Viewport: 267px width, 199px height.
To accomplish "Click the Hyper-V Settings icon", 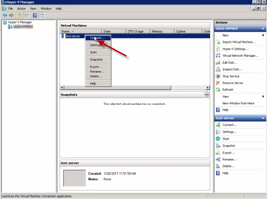I will coord(218,49).
